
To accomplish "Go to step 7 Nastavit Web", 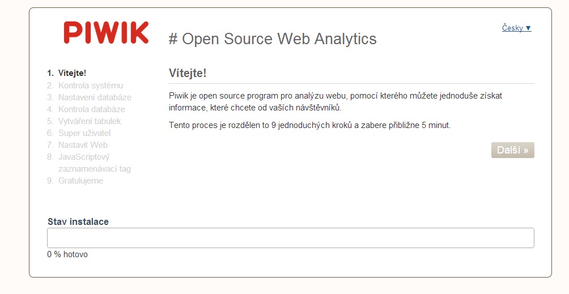I will (x=77, y=146).
